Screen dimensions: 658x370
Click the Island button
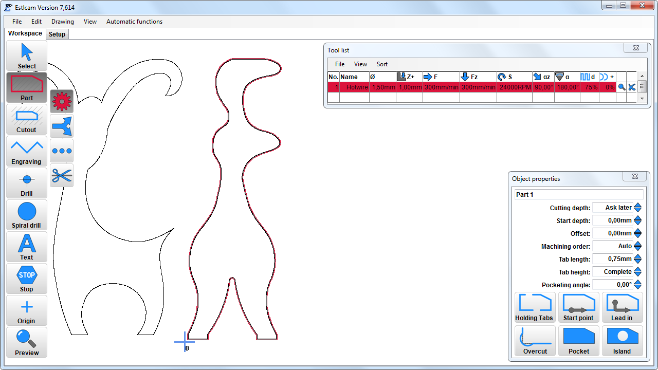pos(623,341)
